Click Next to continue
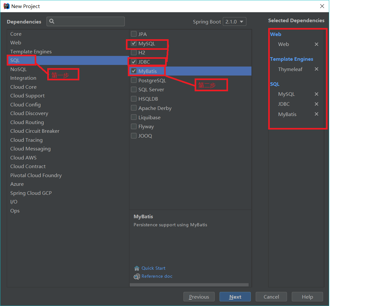 [x=235, y=297]
